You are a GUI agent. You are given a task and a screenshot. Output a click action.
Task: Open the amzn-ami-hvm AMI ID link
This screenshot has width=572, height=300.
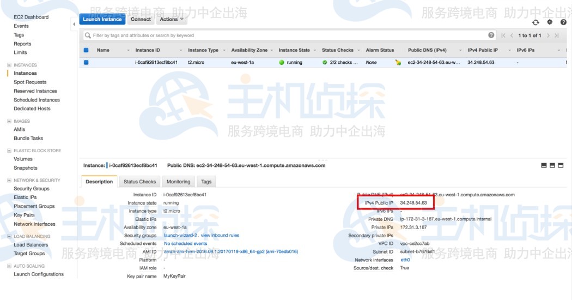click(231, 251)
